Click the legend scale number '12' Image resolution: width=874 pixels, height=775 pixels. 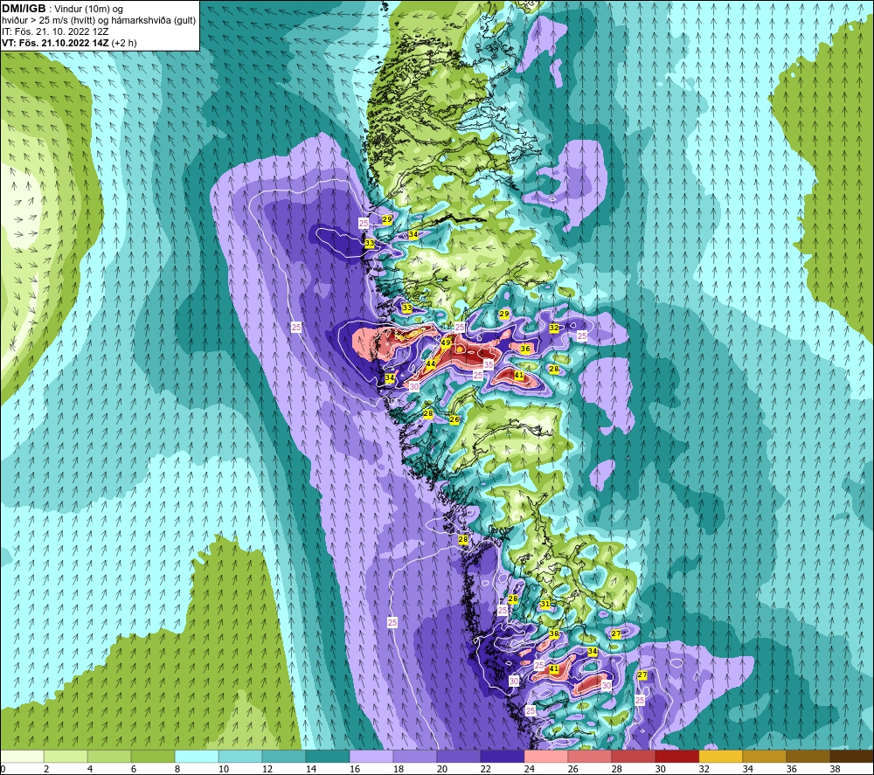(x=267, y=770)
